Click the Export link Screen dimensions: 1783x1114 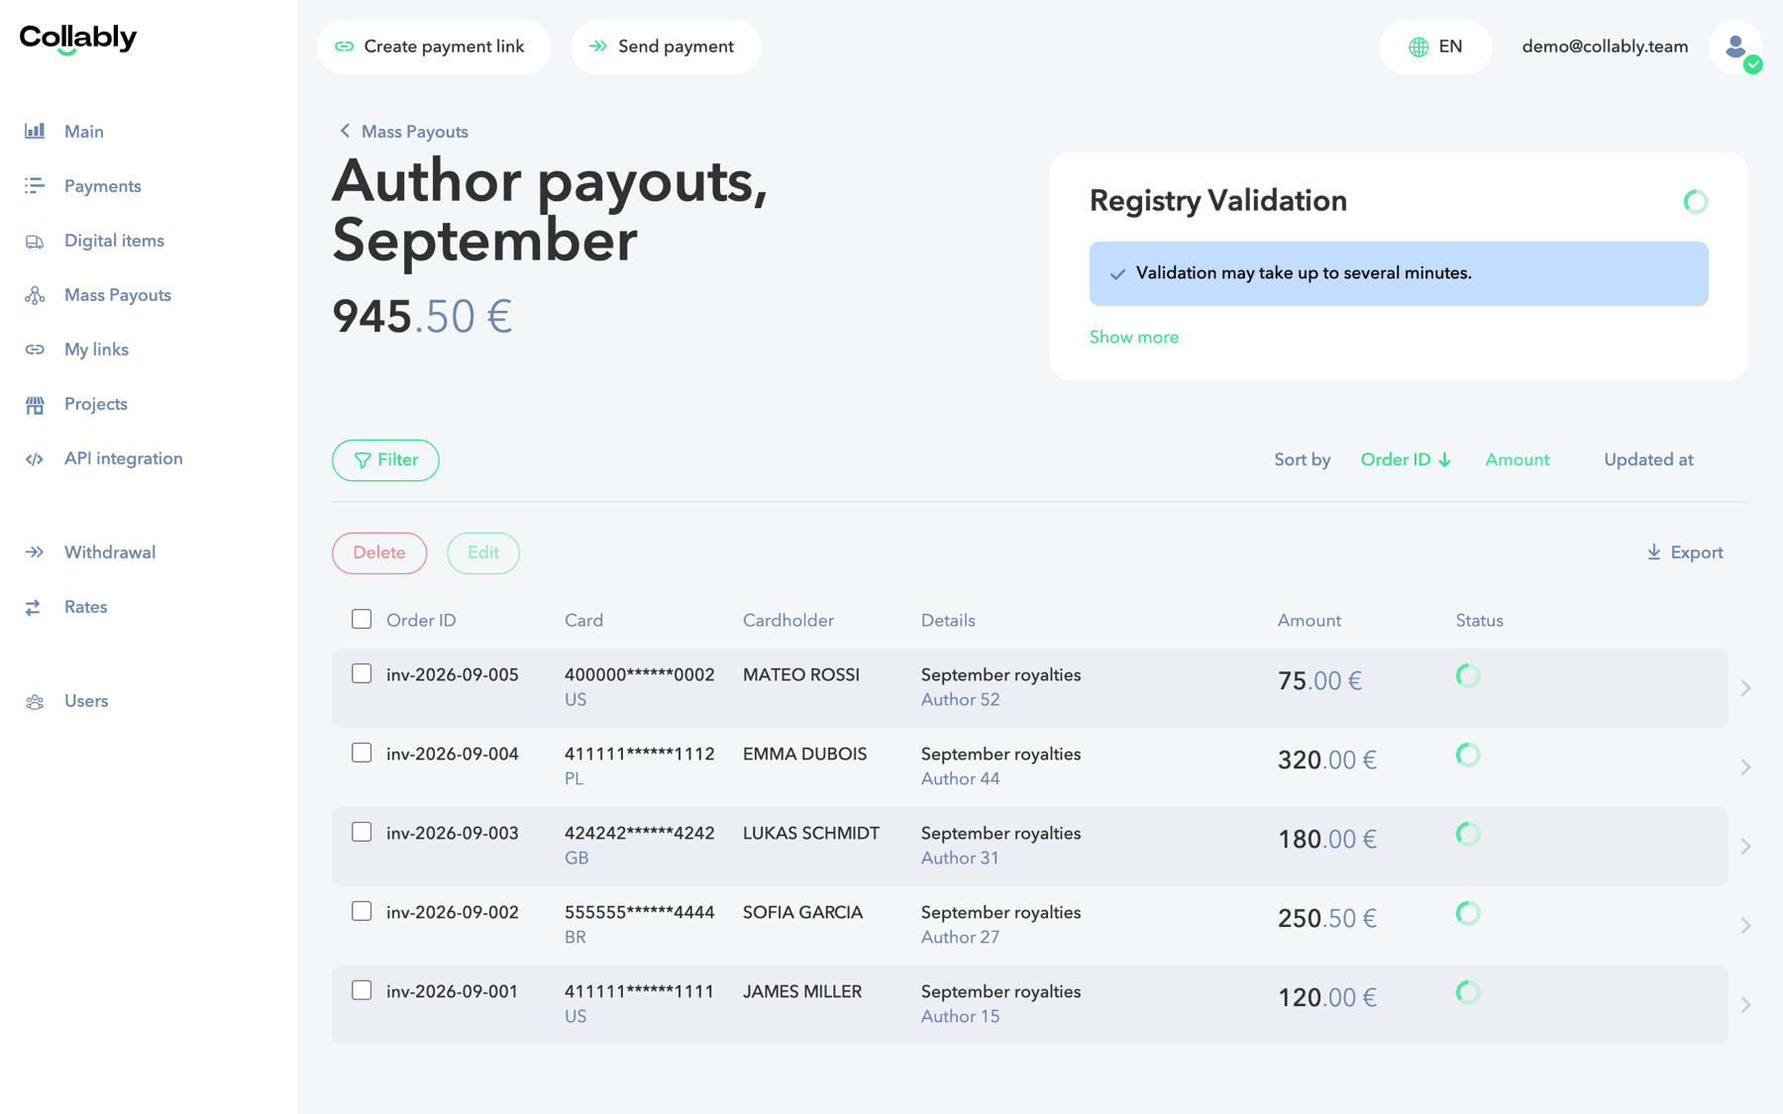click(x=1685, y=553)
